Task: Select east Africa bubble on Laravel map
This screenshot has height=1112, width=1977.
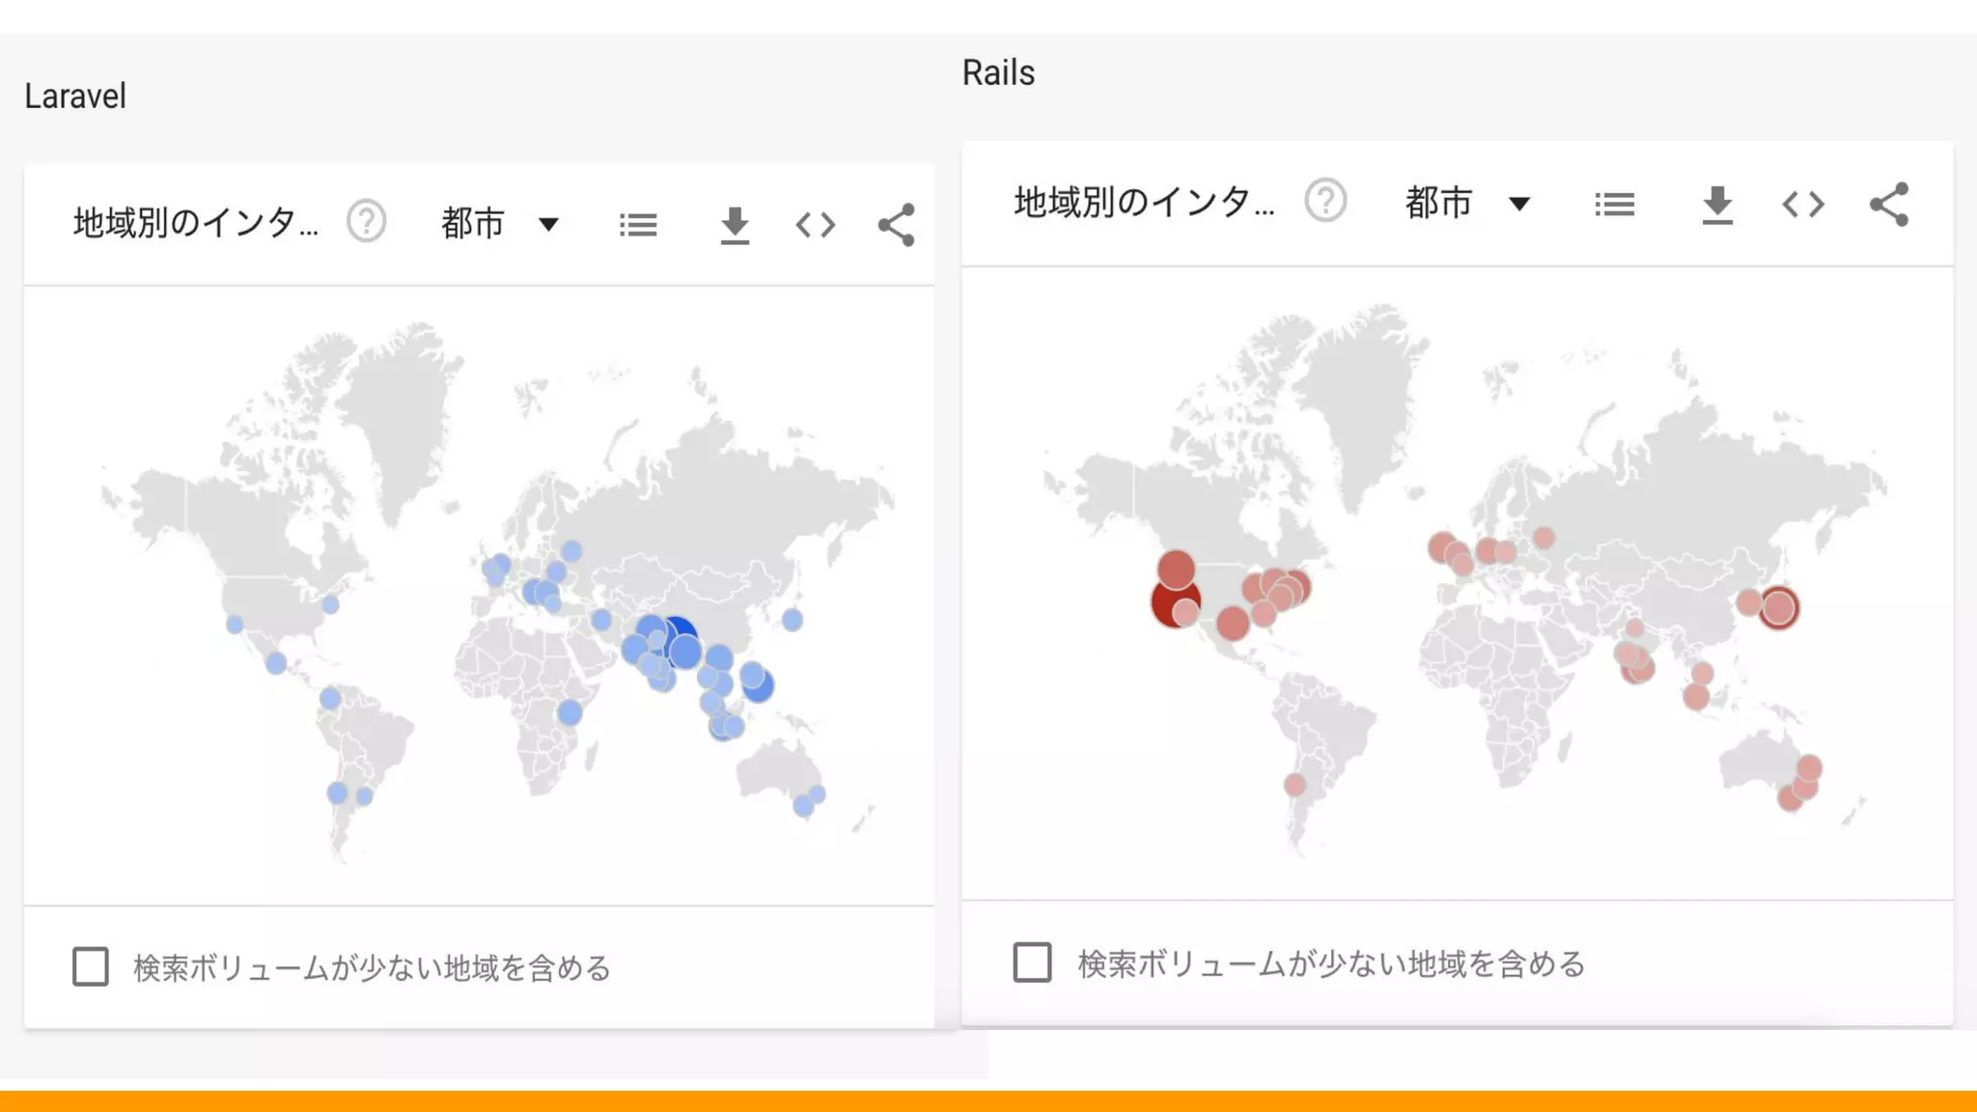Action: click(570, 713)
